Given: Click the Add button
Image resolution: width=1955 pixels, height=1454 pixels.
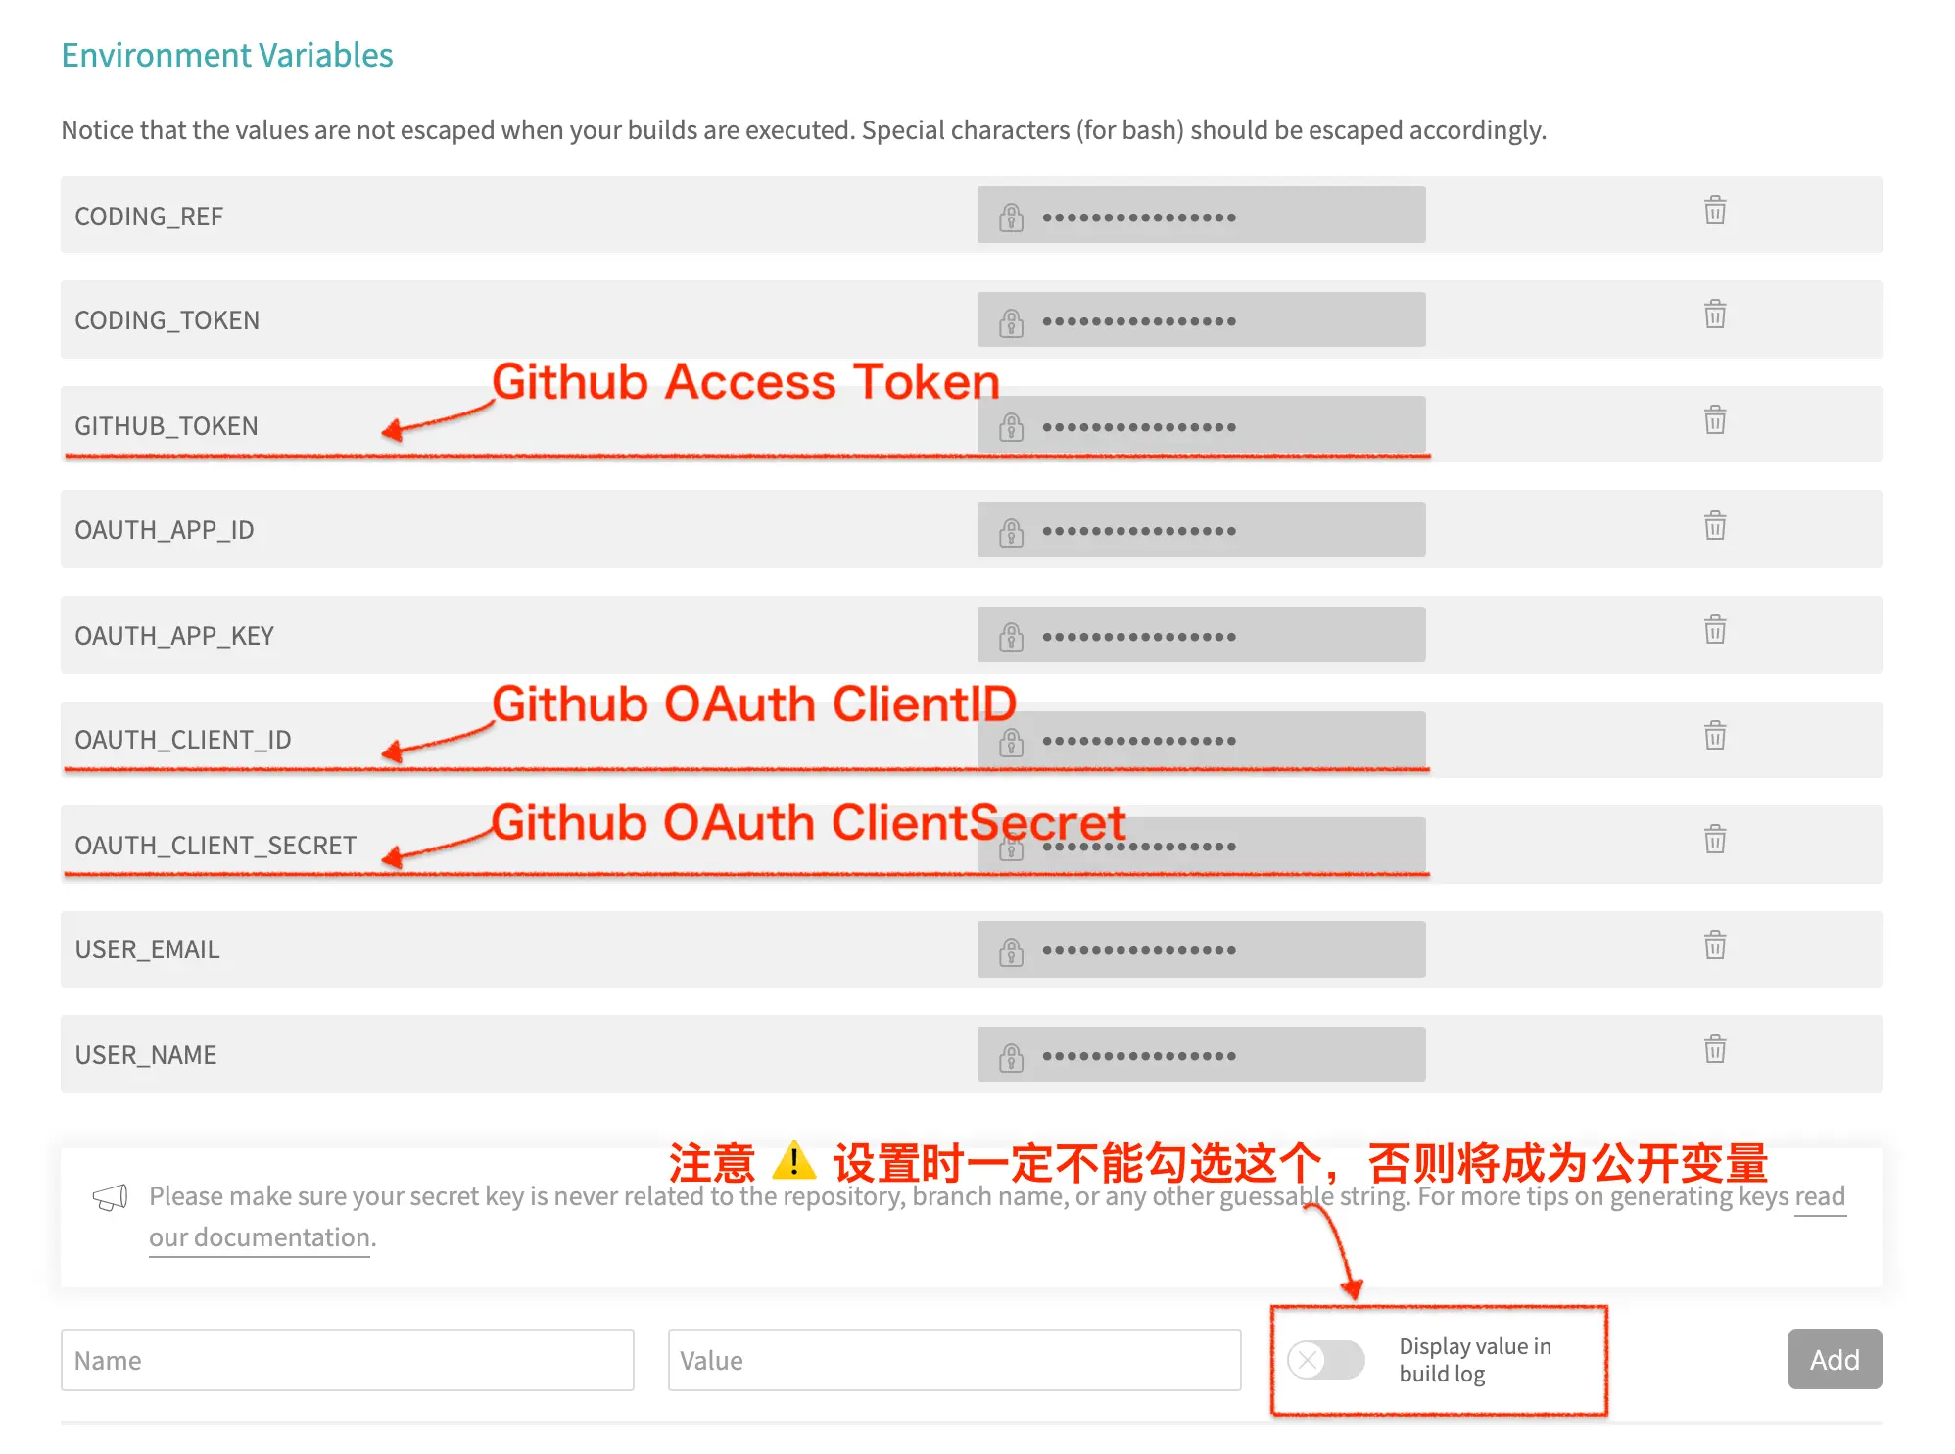Looking at the screenshot, I should pyautogui.click(x=1835, y=1359).
